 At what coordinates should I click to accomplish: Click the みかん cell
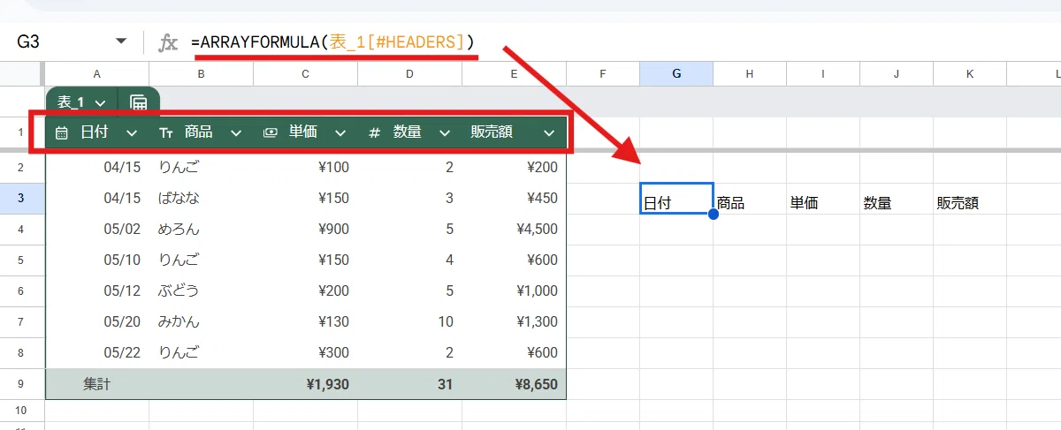coord(202,321)
